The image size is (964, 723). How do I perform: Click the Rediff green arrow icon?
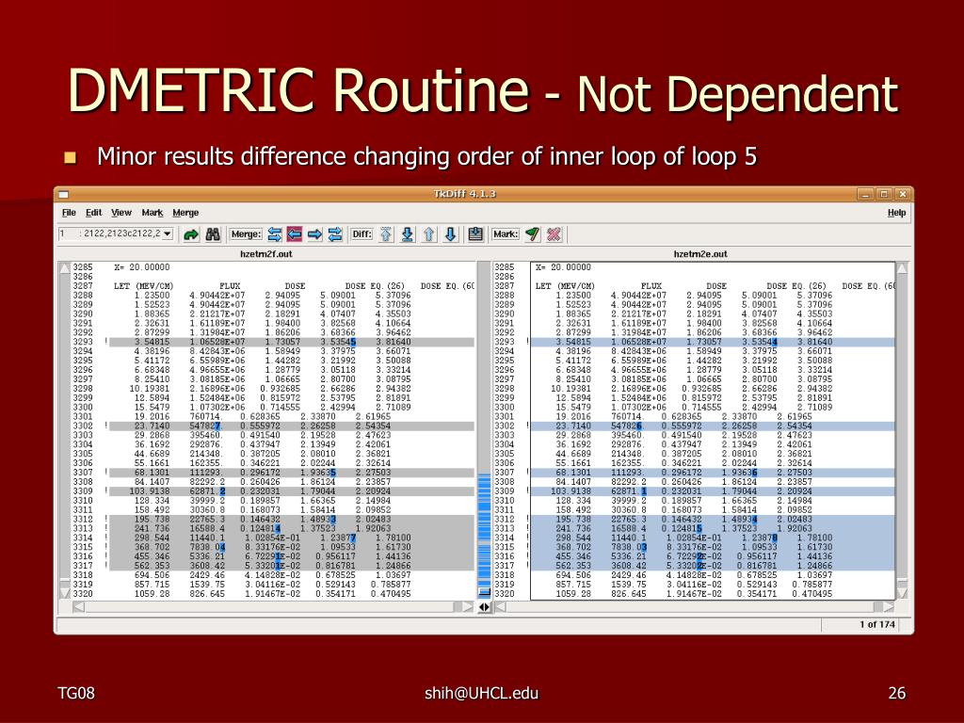[191, 234]
